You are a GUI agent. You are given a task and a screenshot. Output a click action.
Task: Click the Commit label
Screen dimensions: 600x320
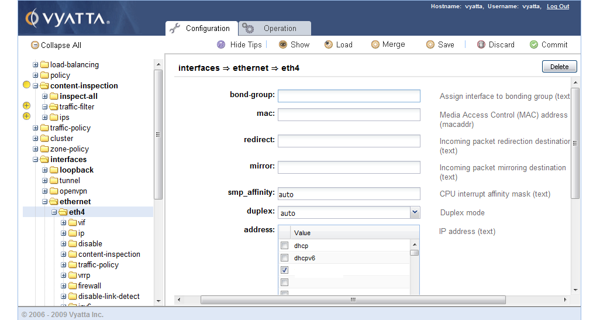tap(554, 44)
